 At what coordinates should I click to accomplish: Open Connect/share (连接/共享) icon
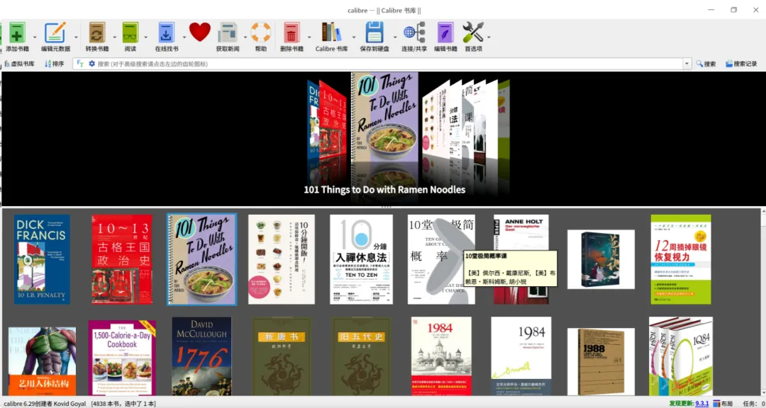[414, 33]
